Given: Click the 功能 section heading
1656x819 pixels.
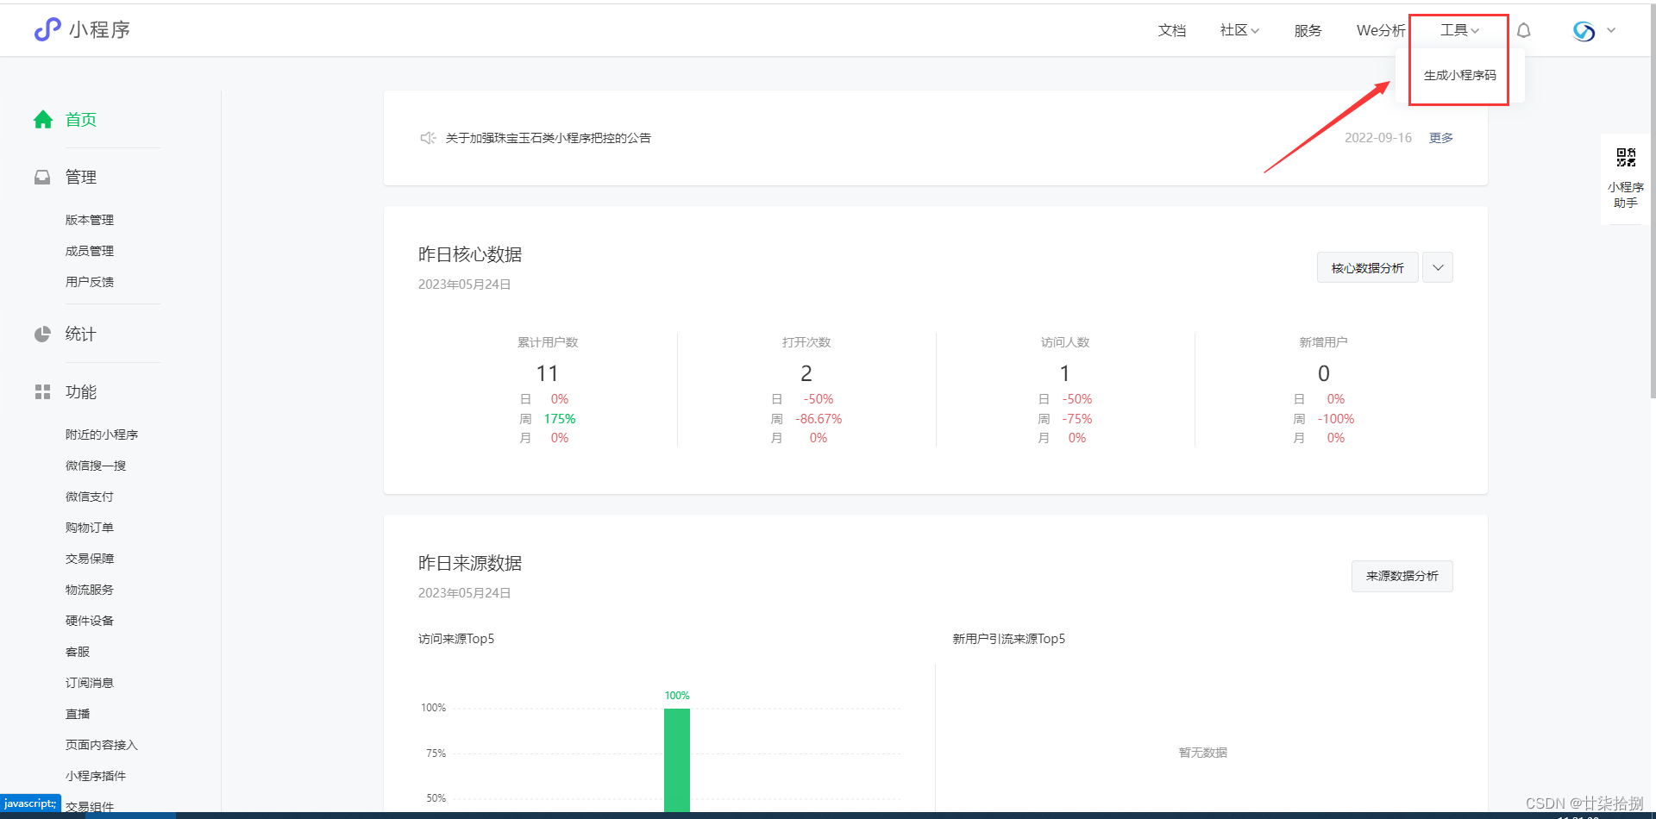Looking at the screenshot, I should pos(81,392).
